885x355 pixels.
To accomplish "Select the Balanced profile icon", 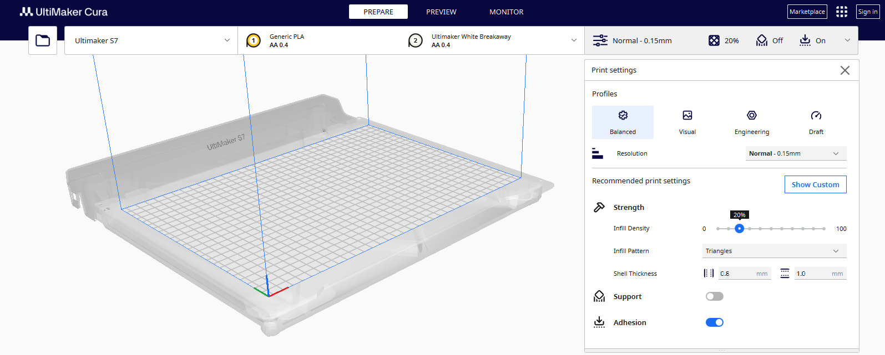I will (x=623, y=115).
